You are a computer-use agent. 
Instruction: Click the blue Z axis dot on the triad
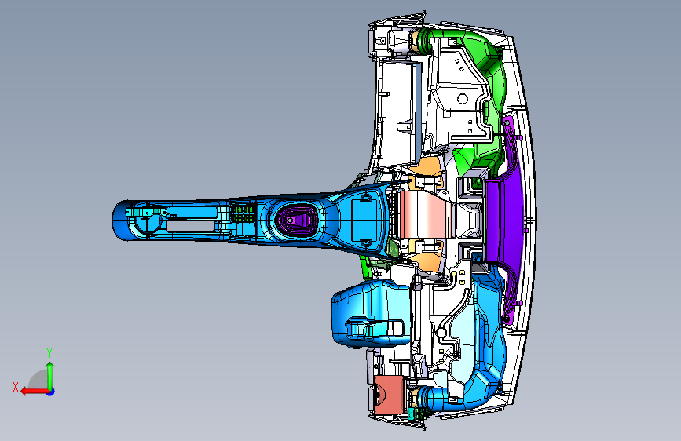pyautogui.click(x=51, y=392)
